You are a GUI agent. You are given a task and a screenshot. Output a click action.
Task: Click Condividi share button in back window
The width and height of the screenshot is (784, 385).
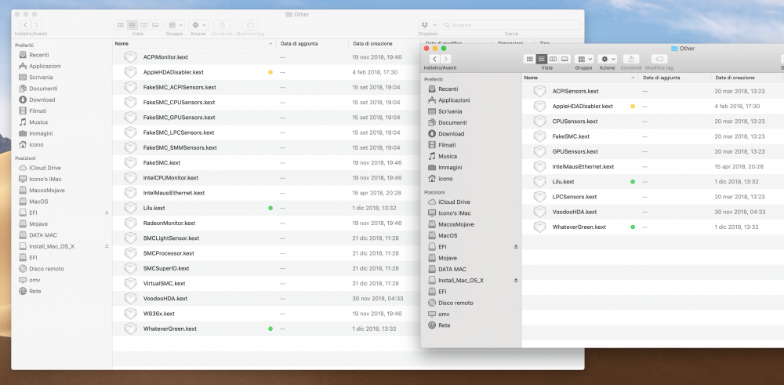click(222, 25)
